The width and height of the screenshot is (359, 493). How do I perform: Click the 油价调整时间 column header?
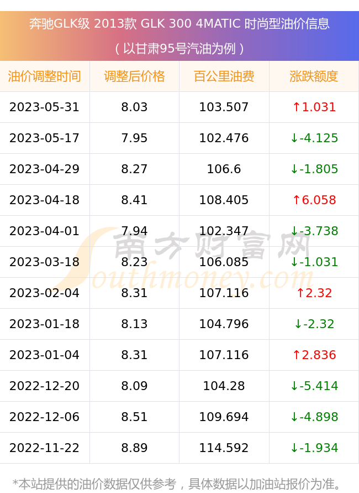45,76
